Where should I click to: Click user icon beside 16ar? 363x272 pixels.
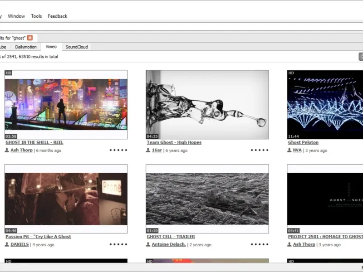coord(148,150)
